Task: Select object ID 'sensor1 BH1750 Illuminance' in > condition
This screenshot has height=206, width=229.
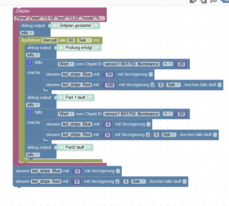Action: 131,114
